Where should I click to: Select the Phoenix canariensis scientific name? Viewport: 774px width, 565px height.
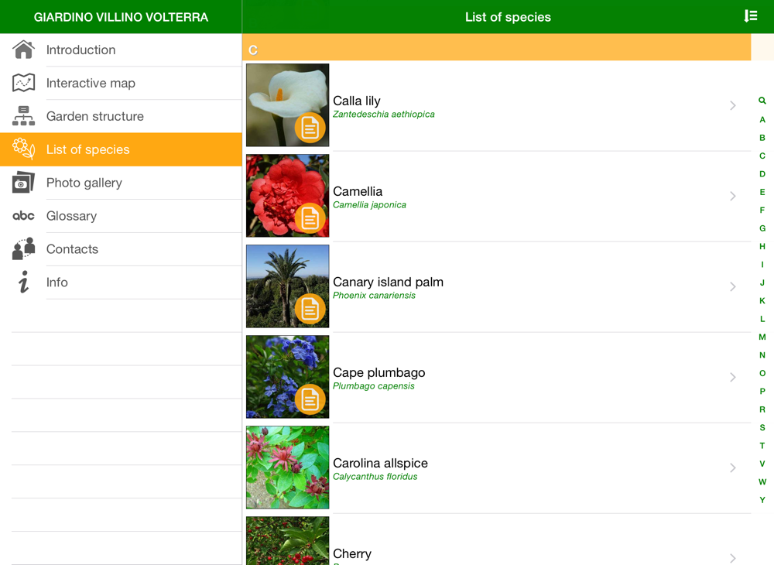pyautogui.click(x=374, y=296)
